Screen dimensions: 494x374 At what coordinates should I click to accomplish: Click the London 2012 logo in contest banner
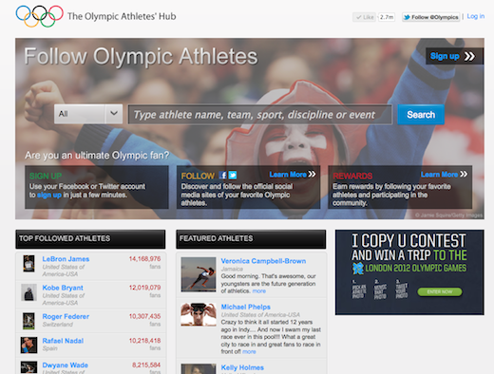[358, 269]
